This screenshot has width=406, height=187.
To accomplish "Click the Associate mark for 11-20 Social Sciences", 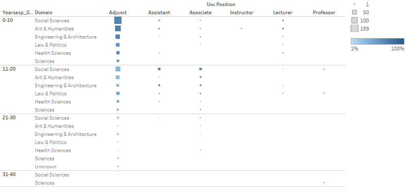I will click(201, 69).
